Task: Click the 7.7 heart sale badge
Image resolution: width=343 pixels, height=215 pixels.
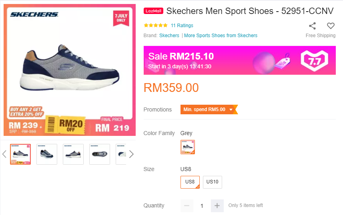Action: [x=314, y=60]
